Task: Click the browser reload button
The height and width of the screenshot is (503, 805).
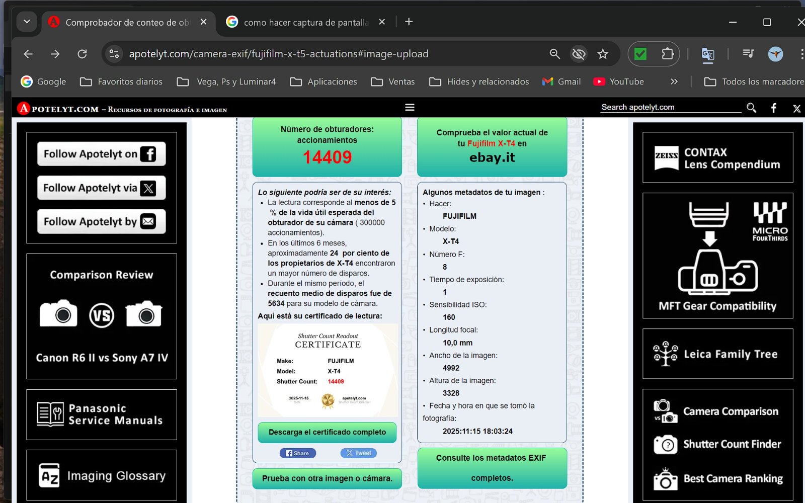Action: (82, 54)
